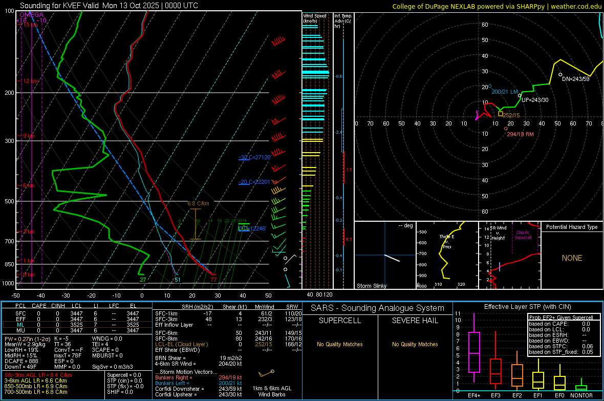Click the 'Supercell = 0.0' composite value
The width and height of the screenshot is (604, 401).
124,375
